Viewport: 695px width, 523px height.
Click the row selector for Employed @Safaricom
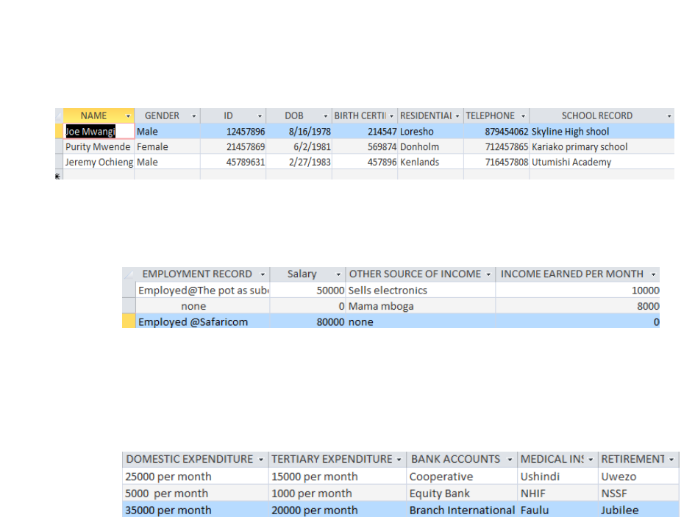(x=129, y=322)
